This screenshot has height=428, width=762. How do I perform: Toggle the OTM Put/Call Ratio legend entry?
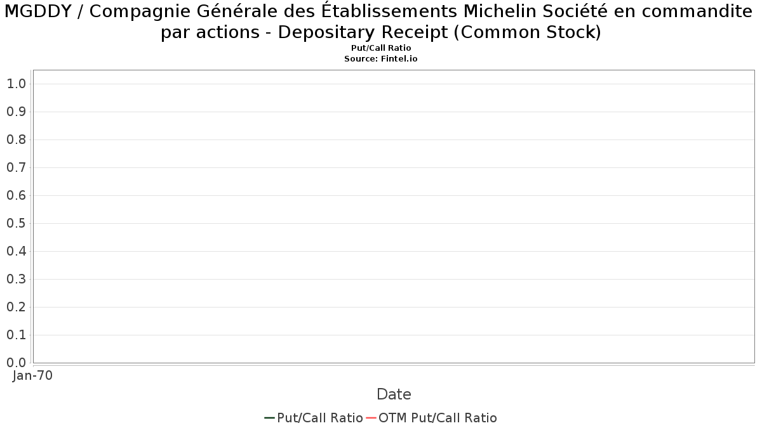tap(432, 418)
